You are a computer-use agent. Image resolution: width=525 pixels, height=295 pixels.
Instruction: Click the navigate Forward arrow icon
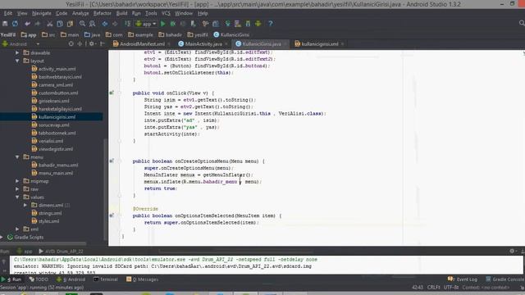115,24
